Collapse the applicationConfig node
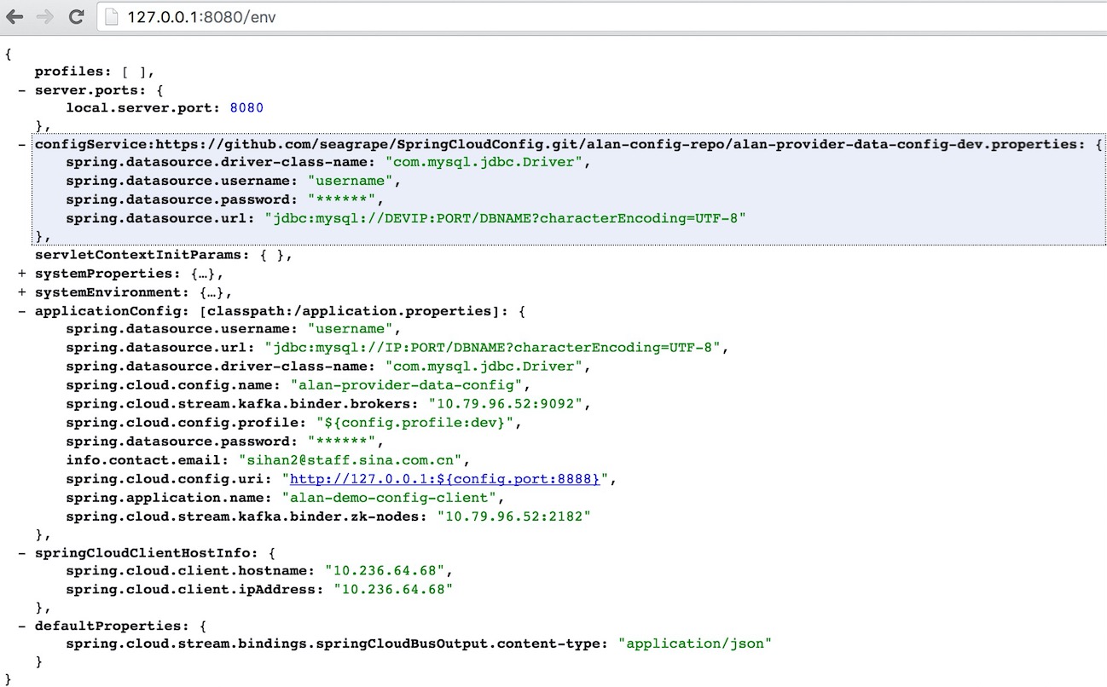The image size is (1107, 687). pos(22,311)
